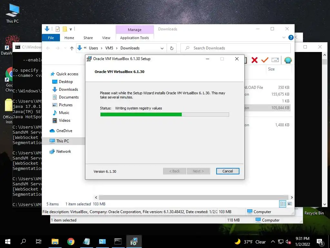
Task: Open the Explorer help question mark icon
Action: point(291,37)
